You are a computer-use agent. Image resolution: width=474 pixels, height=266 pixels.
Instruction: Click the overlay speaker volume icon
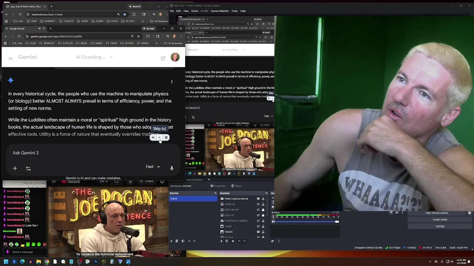click(x=153, y=137)
